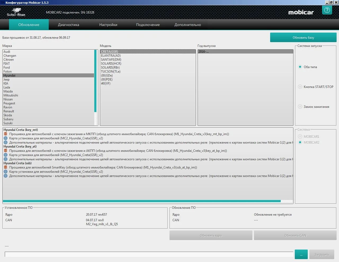
Task: Select i40(VF) in the model list
Action: (148, 83)
